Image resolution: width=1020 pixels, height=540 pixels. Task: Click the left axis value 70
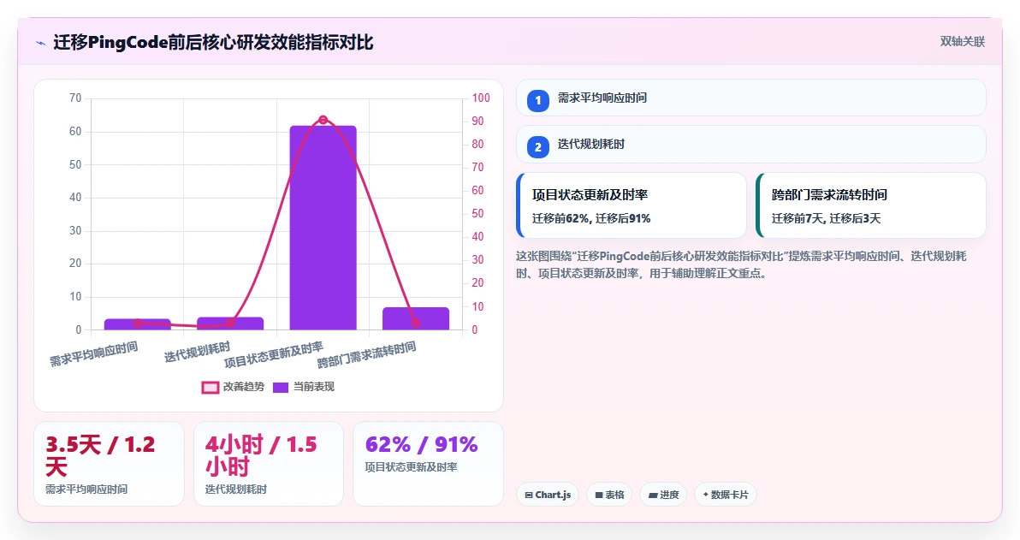[x=75, y=98]
